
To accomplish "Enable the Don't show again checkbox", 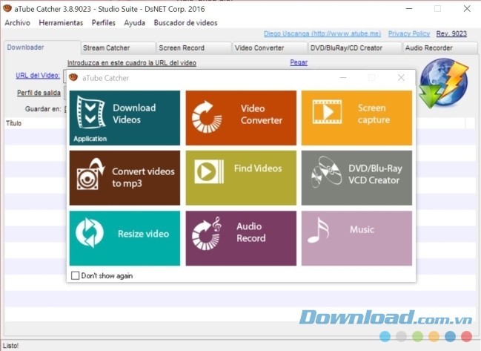I will [75, 275].
